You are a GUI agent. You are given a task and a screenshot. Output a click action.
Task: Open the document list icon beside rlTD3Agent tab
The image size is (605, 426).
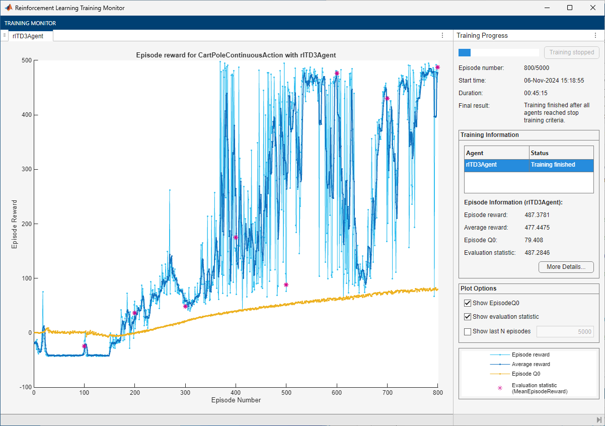(x=4, y=35)
